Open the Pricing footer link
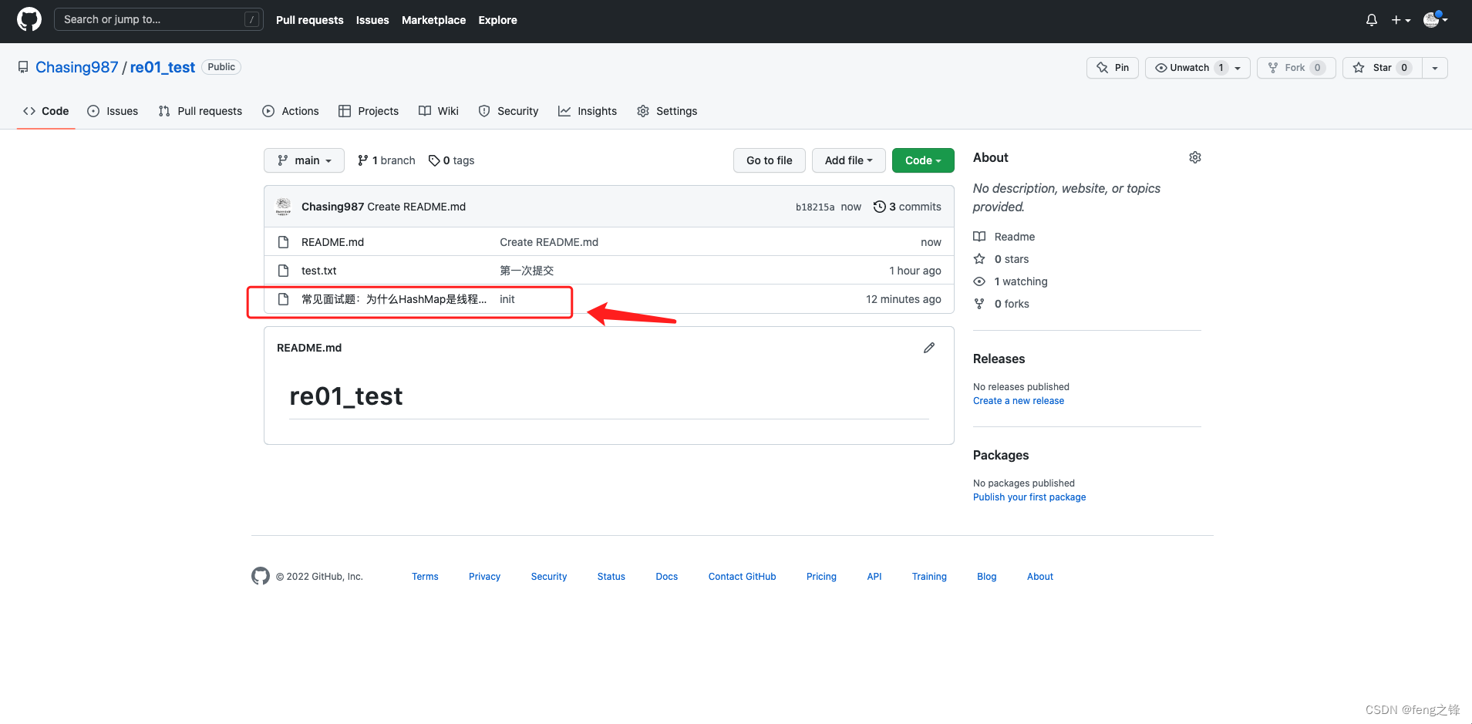The image size is (1472, 724). click(x=821, y=577)
